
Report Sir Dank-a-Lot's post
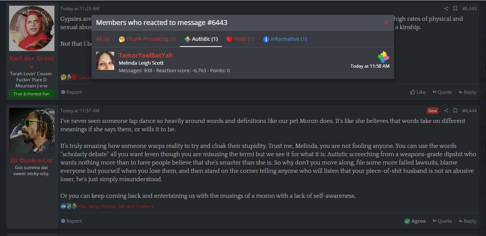coord(71,221)
